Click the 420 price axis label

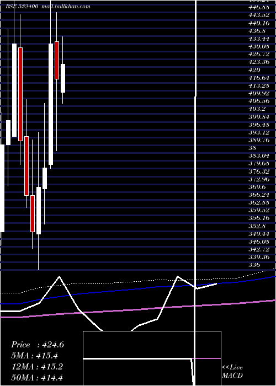(254, 70)
